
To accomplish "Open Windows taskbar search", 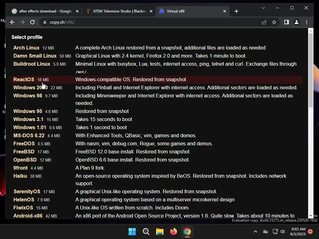I will click(x=146, y=232).
